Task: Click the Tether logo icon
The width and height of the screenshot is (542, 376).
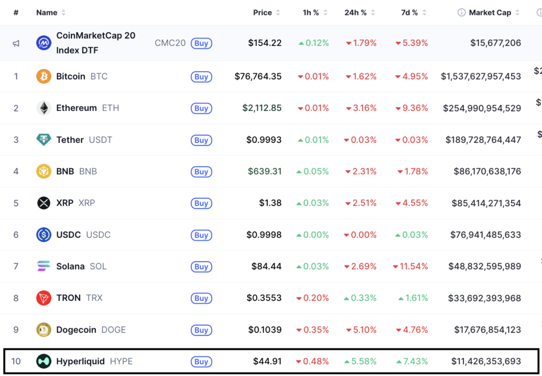Action: (x=43, y=140)
